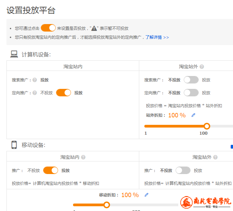This screenshot has width=233, height=211.
Task: Click help icon beside computer 淘宝站外 header
Action: pos(202,66)
